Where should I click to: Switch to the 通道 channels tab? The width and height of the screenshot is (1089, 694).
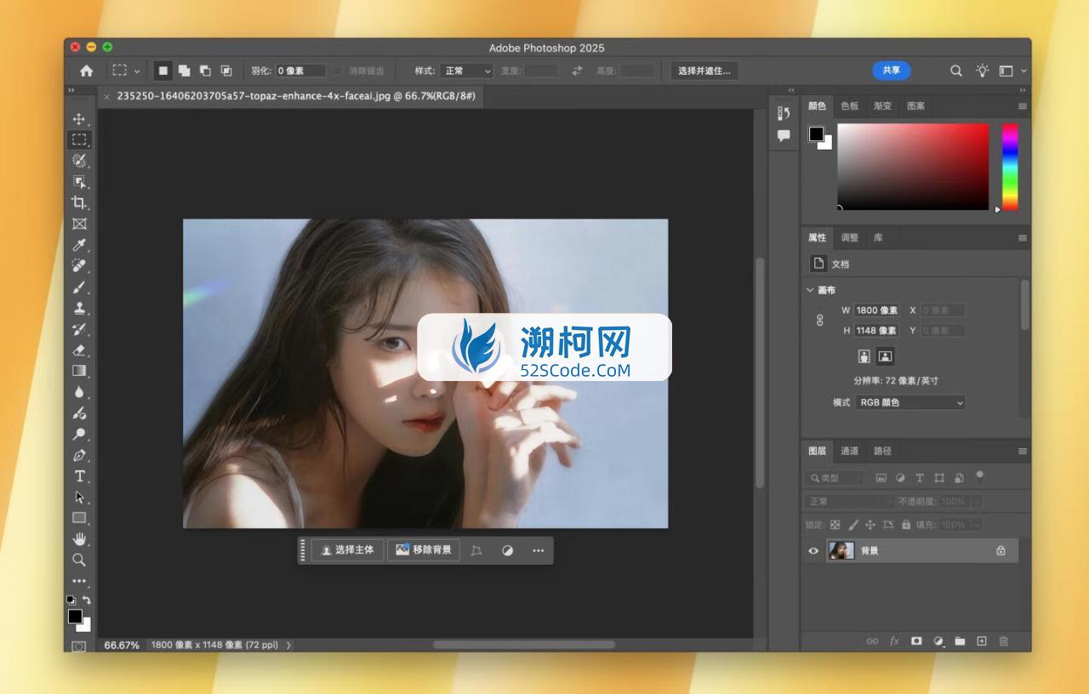849,451
